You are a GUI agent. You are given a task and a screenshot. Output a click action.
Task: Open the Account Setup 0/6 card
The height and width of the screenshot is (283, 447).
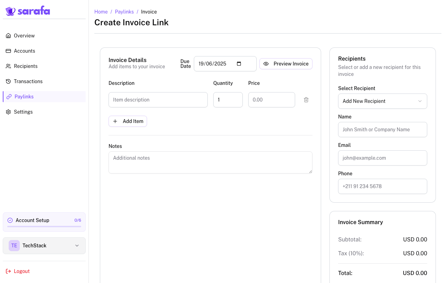click(x=44, y=222)
